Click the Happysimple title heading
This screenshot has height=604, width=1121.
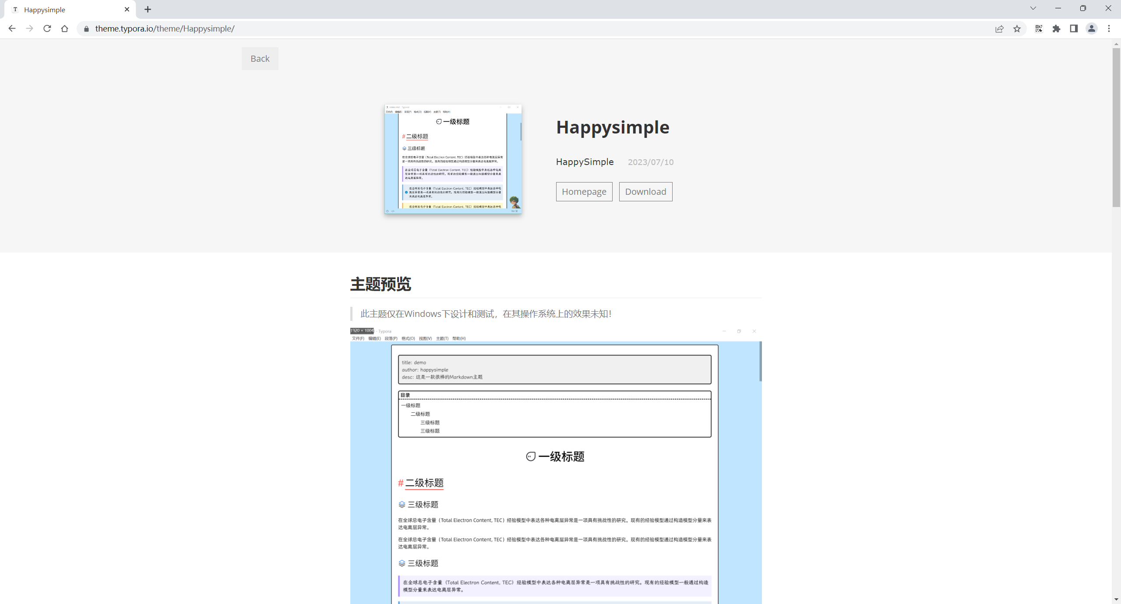coord(613,127)
